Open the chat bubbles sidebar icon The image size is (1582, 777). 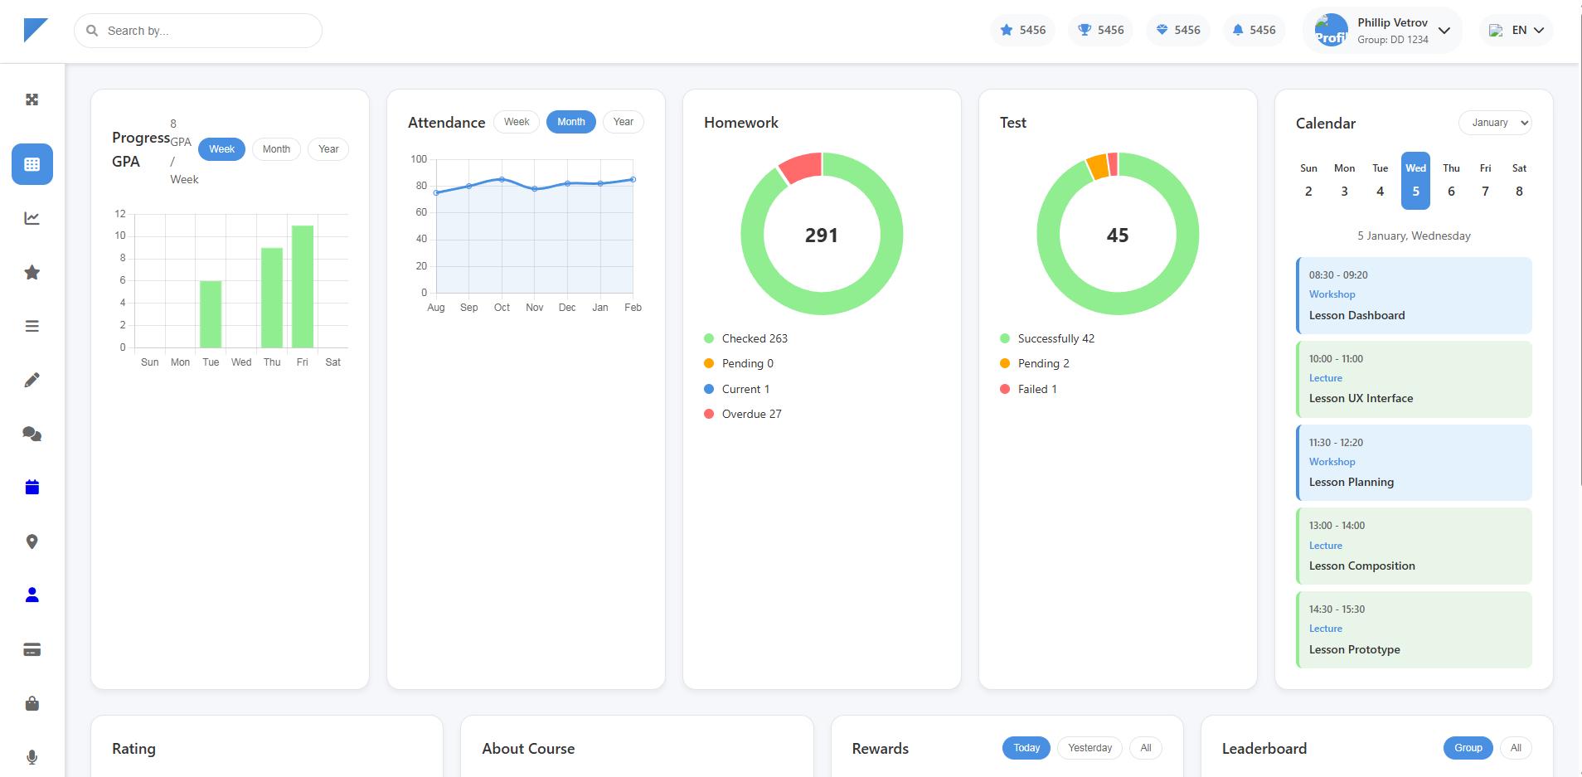tap(32, 434)
